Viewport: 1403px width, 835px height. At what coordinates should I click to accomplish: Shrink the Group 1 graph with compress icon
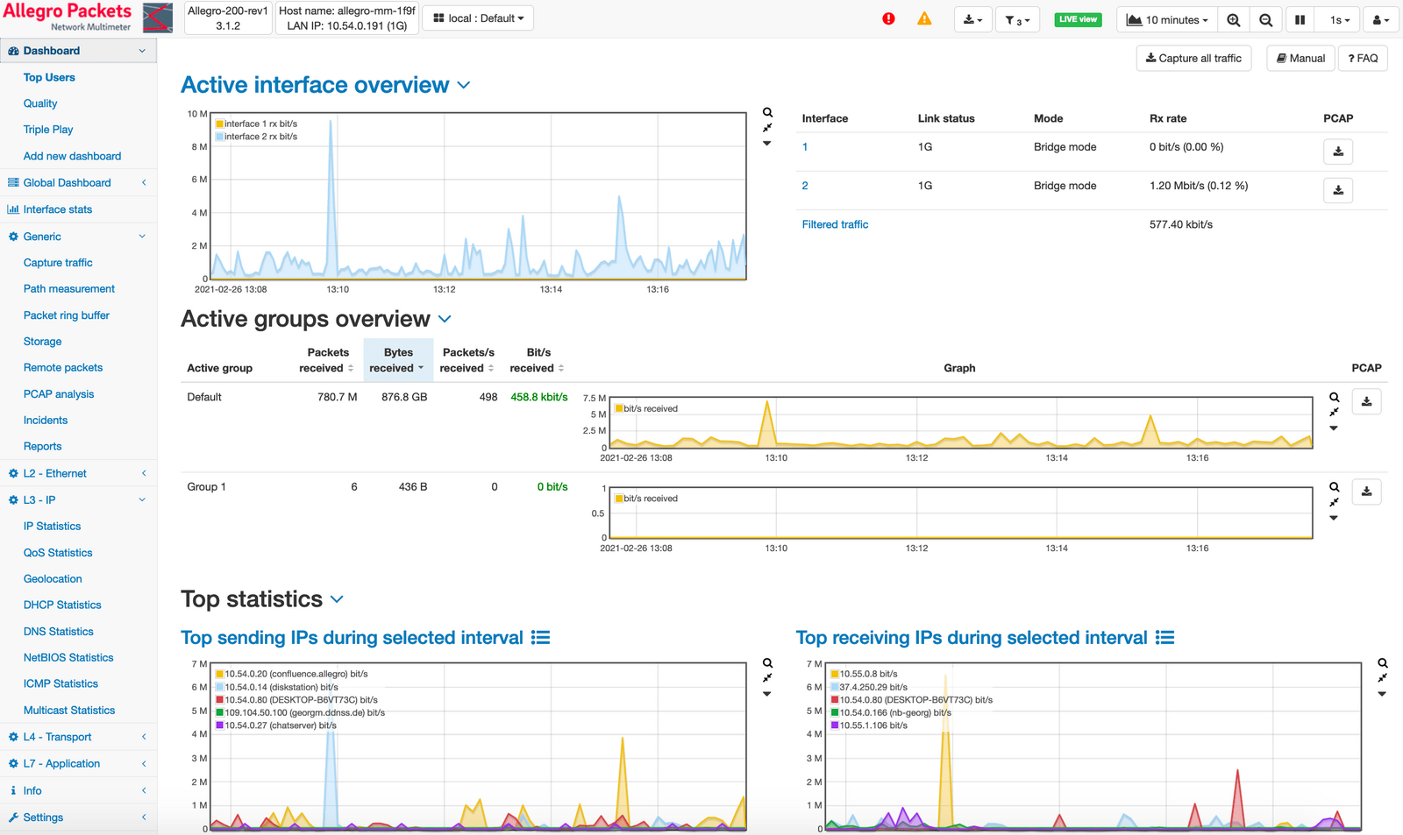1334,502
